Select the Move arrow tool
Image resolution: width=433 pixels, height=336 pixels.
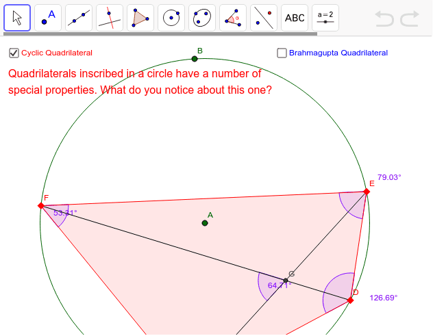click(17, 18)
